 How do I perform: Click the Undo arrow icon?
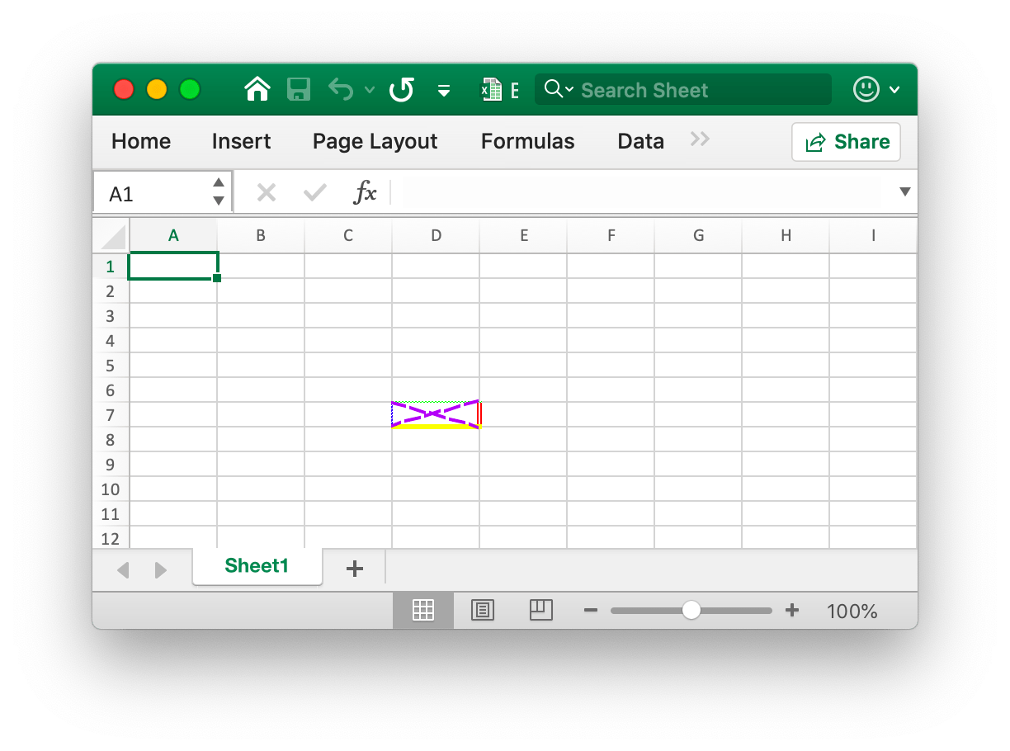[x=340, y=89]
